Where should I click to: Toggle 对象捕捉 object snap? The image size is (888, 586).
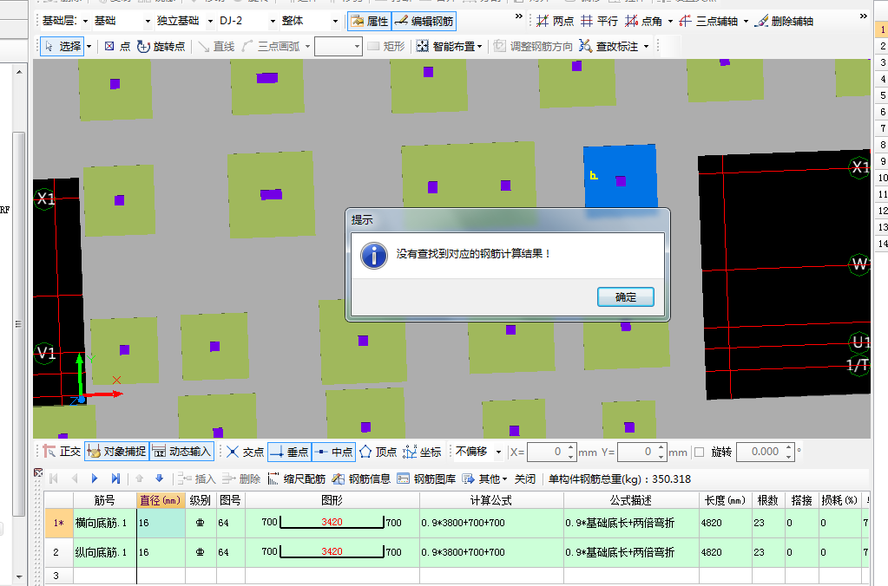(x=116, y=452)
